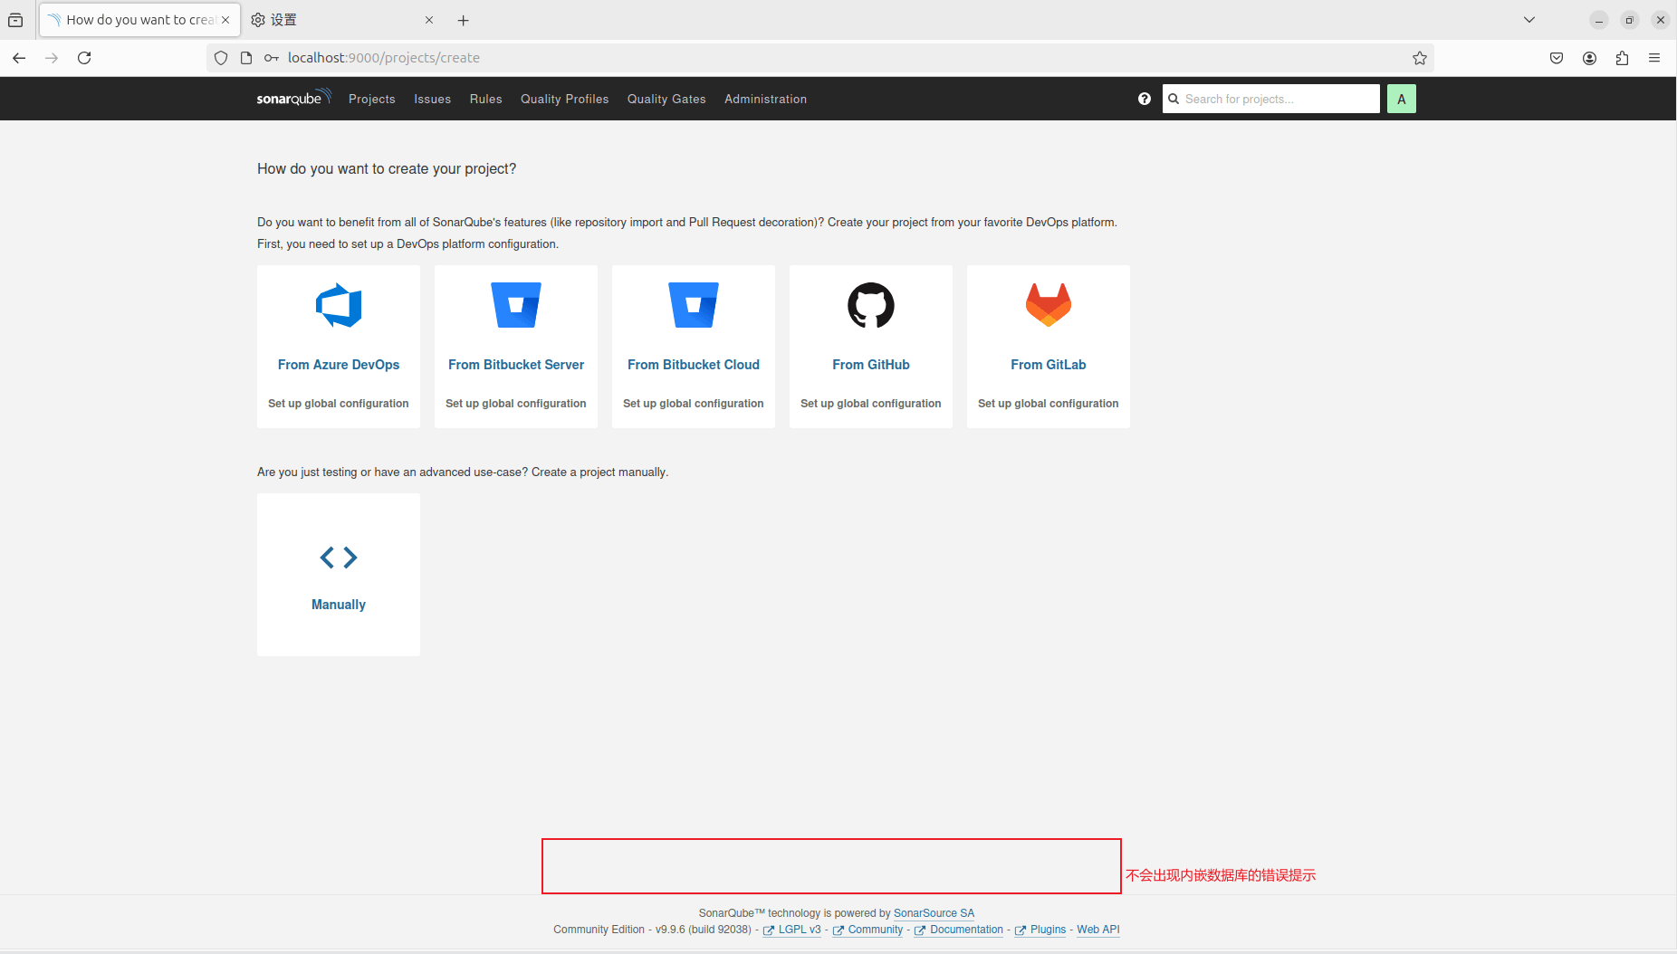
Task: Reload the page with refresh icon
Action: (84, 58)
